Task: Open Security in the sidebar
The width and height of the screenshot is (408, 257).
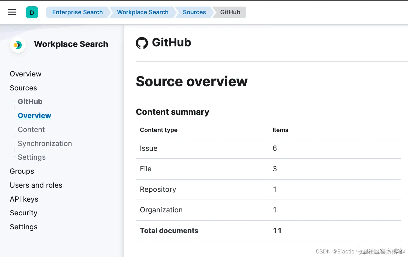Action: pyautogui.click(x=24, y=213)
